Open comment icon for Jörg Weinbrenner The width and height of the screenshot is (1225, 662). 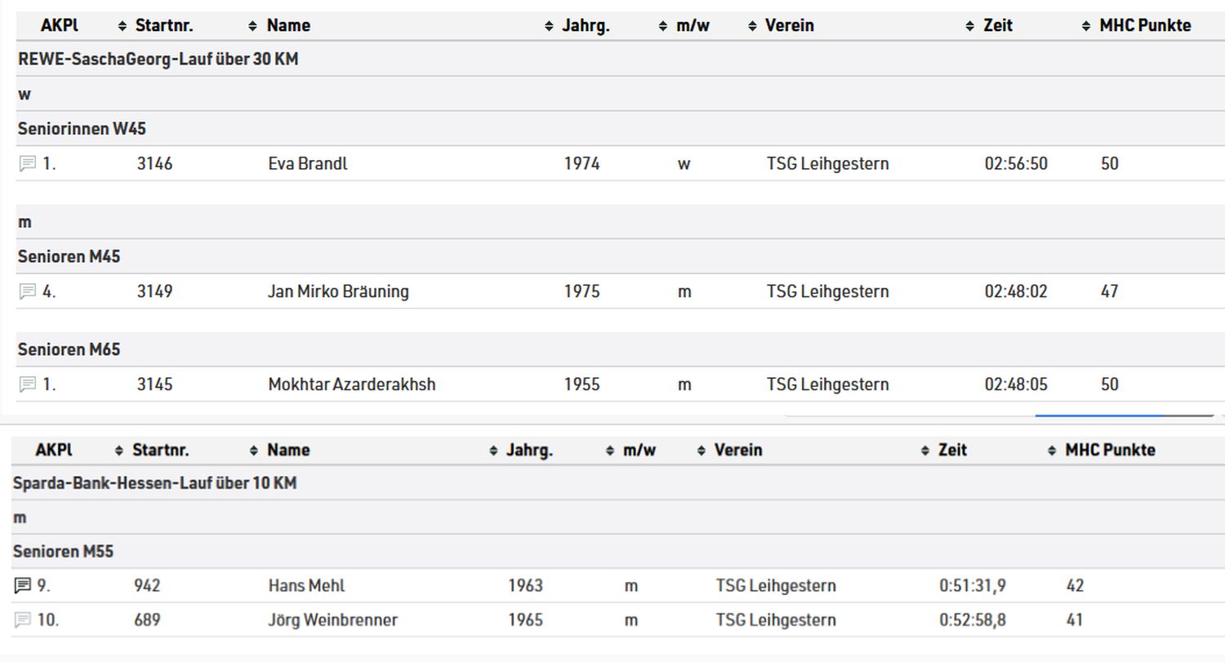coord(22,620)
